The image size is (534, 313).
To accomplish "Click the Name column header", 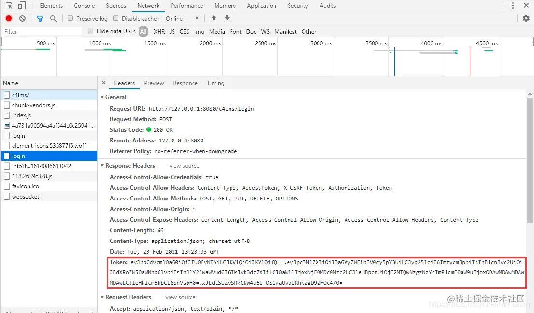I will [x=49, y=83].
